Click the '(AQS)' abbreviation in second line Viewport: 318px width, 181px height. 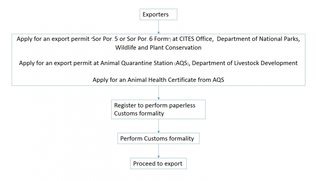[182, 63]
